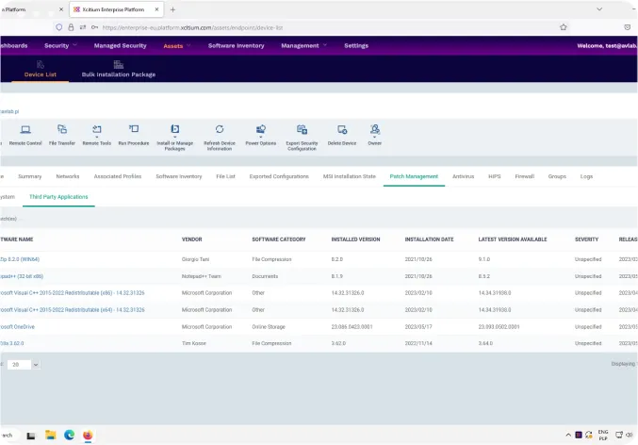Screen dimensions: 638x445
Task: Open Remote Control for the device
Action: click(x=25, y=135)
